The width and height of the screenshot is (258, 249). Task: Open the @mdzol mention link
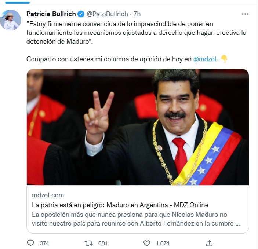204,59
